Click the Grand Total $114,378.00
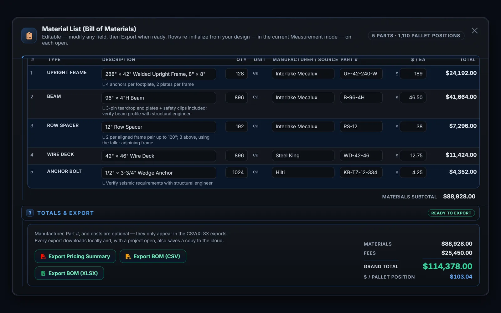This screenshot has width=501, height=313. pos(447,266)
